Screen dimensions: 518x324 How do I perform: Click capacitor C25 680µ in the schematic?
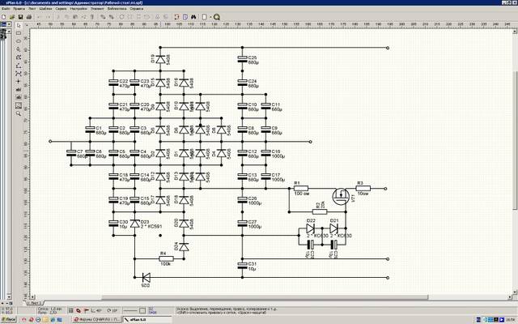[x=242, y=59]
